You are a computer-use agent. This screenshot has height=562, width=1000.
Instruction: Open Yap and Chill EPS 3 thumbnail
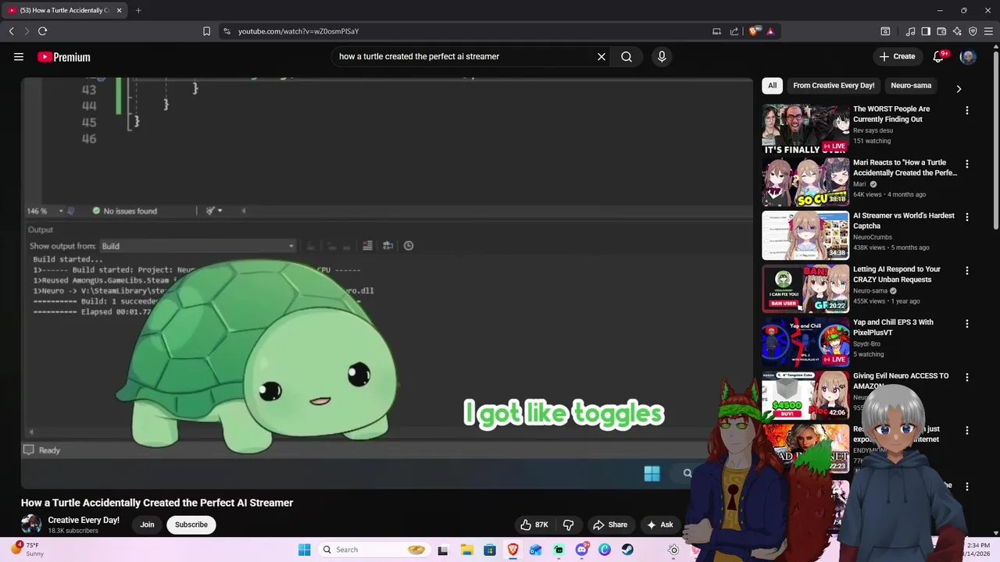805,341
